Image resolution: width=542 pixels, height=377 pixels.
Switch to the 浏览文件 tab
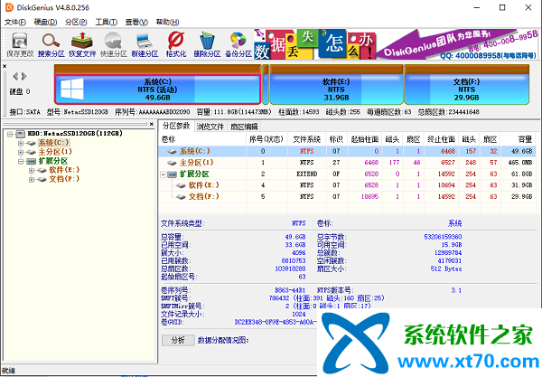point(210,127)
